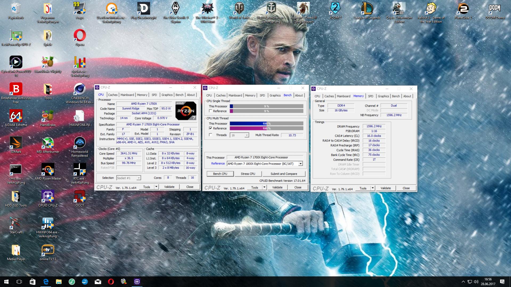511x287 pixels.
Task: Open the Graphics tab in the Bench window
Action: (275, 95)
